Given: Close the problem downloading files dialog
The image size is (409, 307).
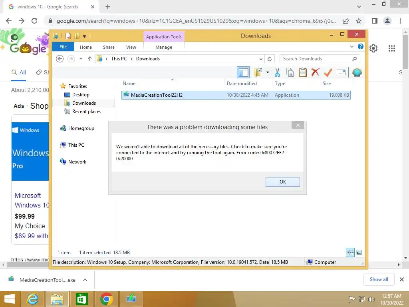Looking at the screenshot, I should pyautogui.click(x=298, y=125).
